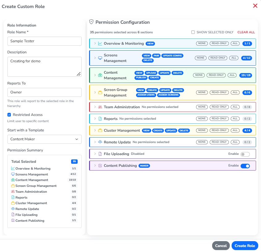Viewport: 261px width, 251px height.
Task: Click the PUBLISH tag in Content Management
Action: point(141,77)
